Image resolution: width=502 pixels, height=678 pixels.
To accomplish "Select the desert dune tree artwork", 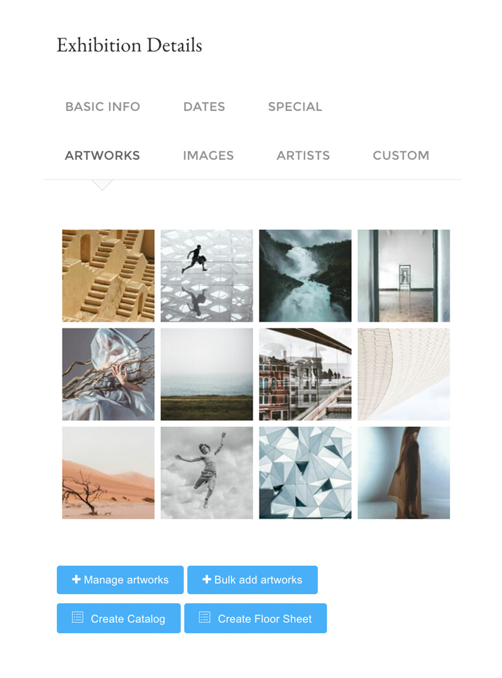I will [108, 473].
